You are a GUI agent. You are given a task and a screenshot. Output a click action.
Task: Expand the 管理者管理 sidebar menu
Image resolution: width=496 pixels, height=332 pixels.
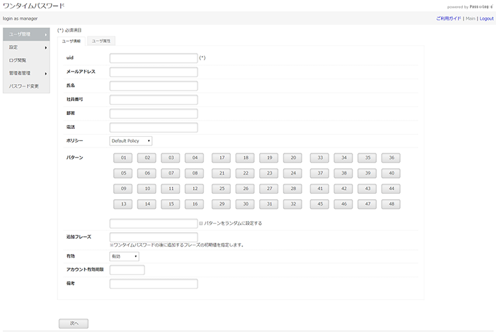26,73
